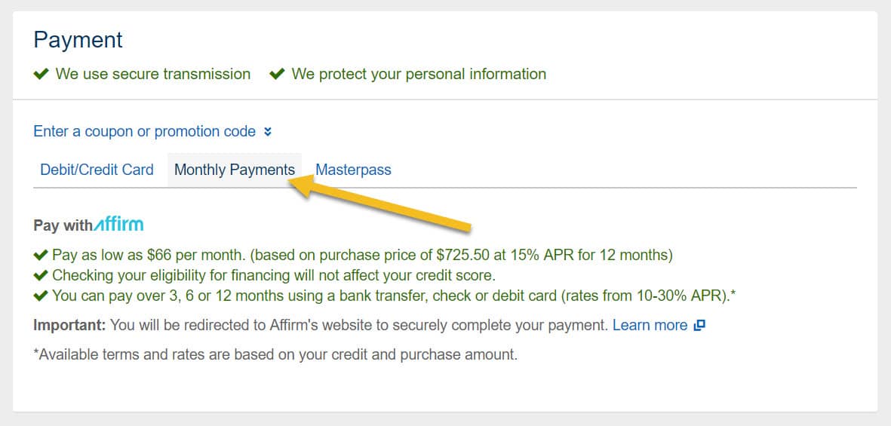Follow the Learn more link
Viewport: 891px width, 426px height.
click(x=650, y=326)
